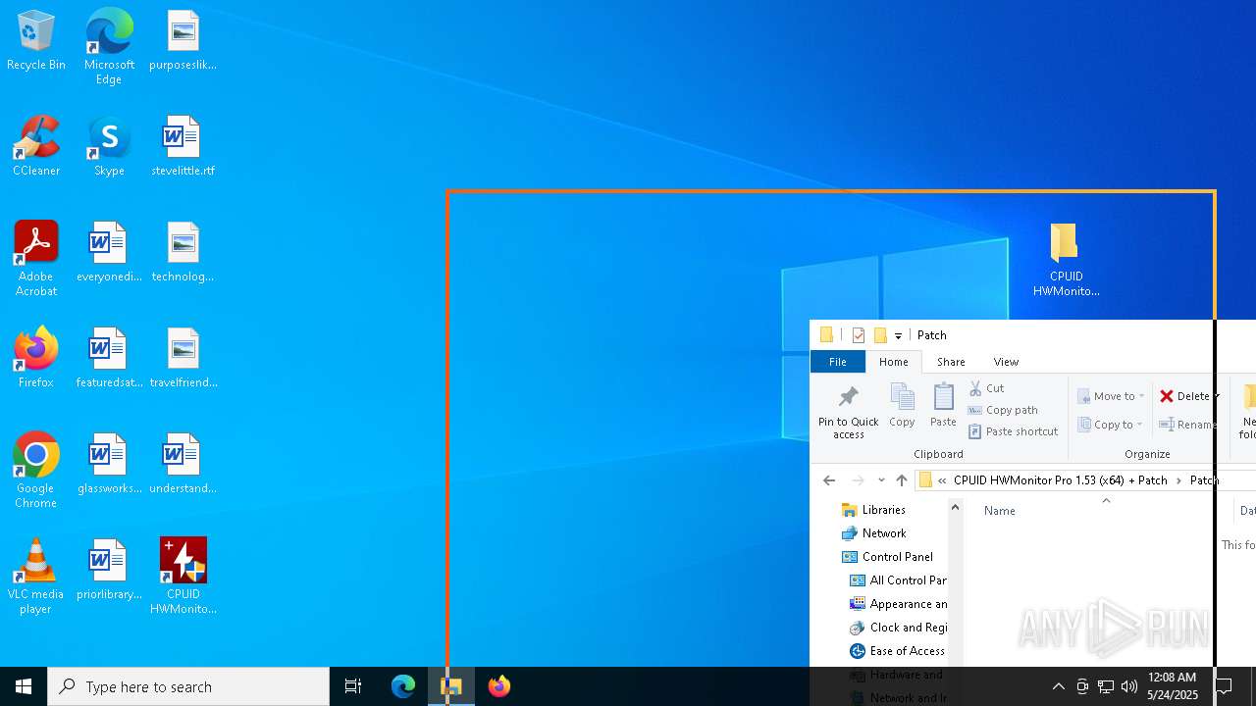Click Cut in the Explorer ribbon
Image resolution: width=1256 pixels, height=706 pixels.
(987, 388)
